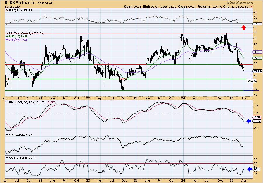Screen dimensions: 263x183
Task: Click the Chg -3.16 (-5.08%) value
Action: click(237, 6)
